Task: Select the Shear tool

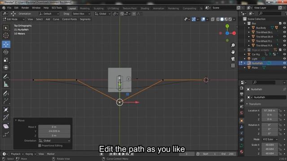Action: click(x=6, y=126)
